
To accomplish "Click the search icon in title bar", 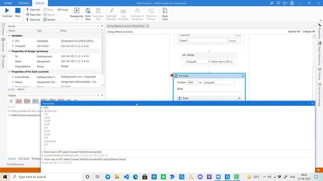I will click(x=272, y=3).
